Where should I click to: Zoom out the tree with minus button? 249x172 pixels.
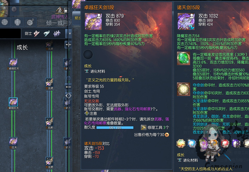point(68,87)
